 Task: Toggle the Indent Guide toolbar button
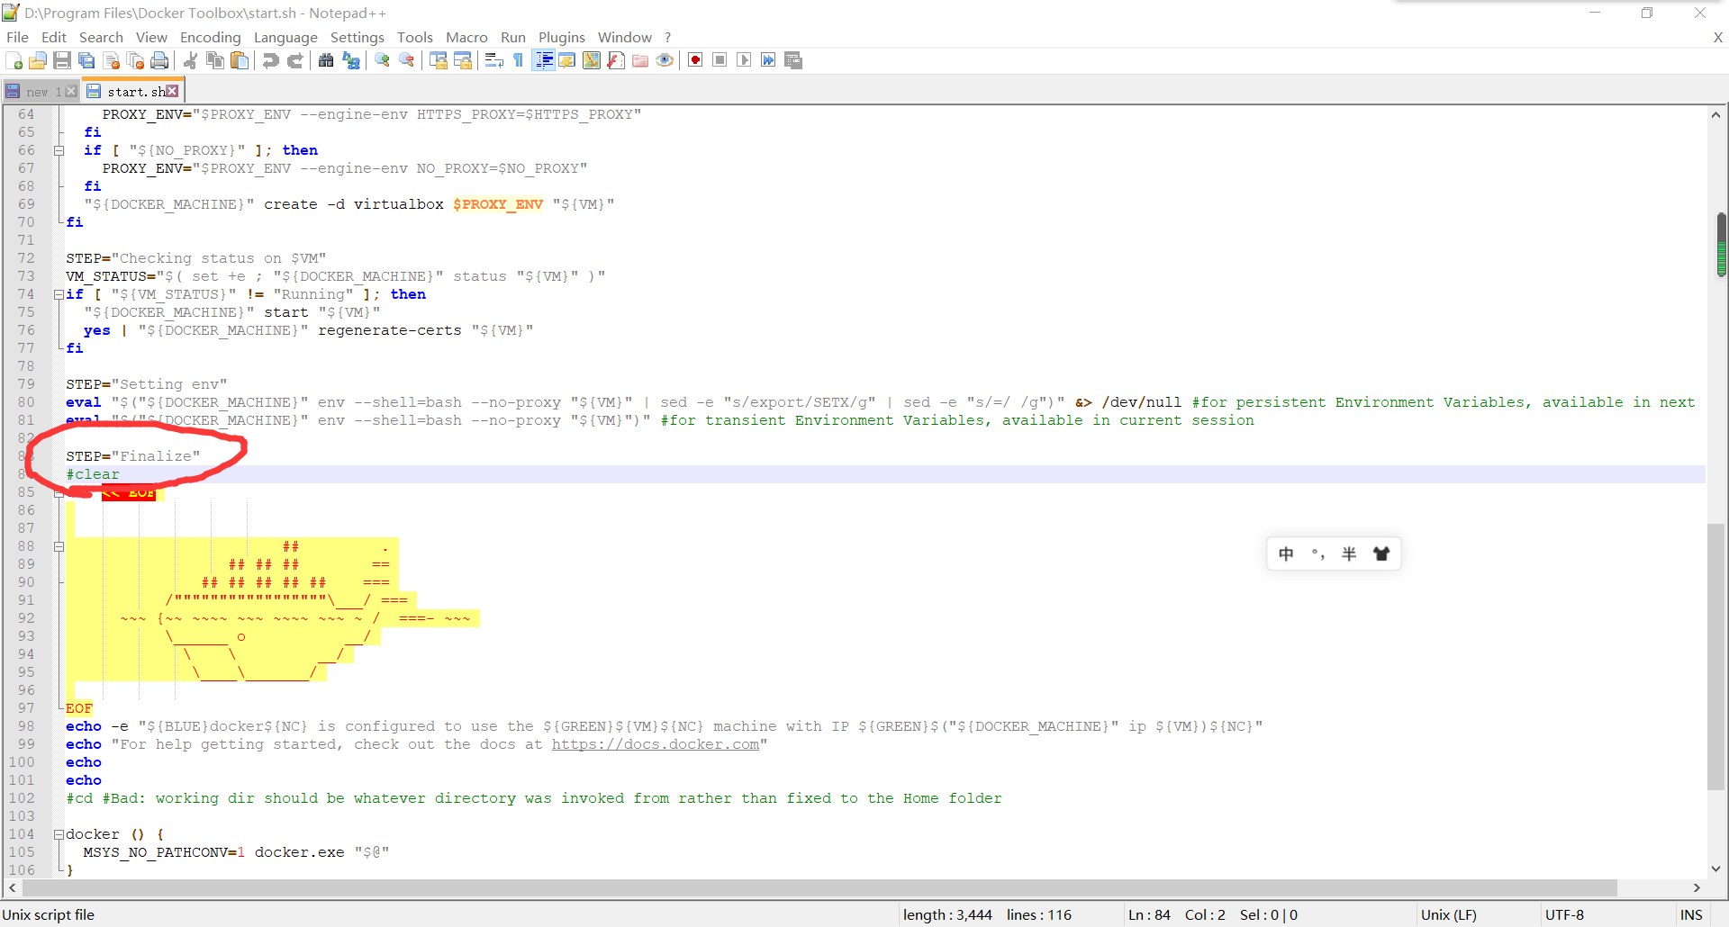544,60
